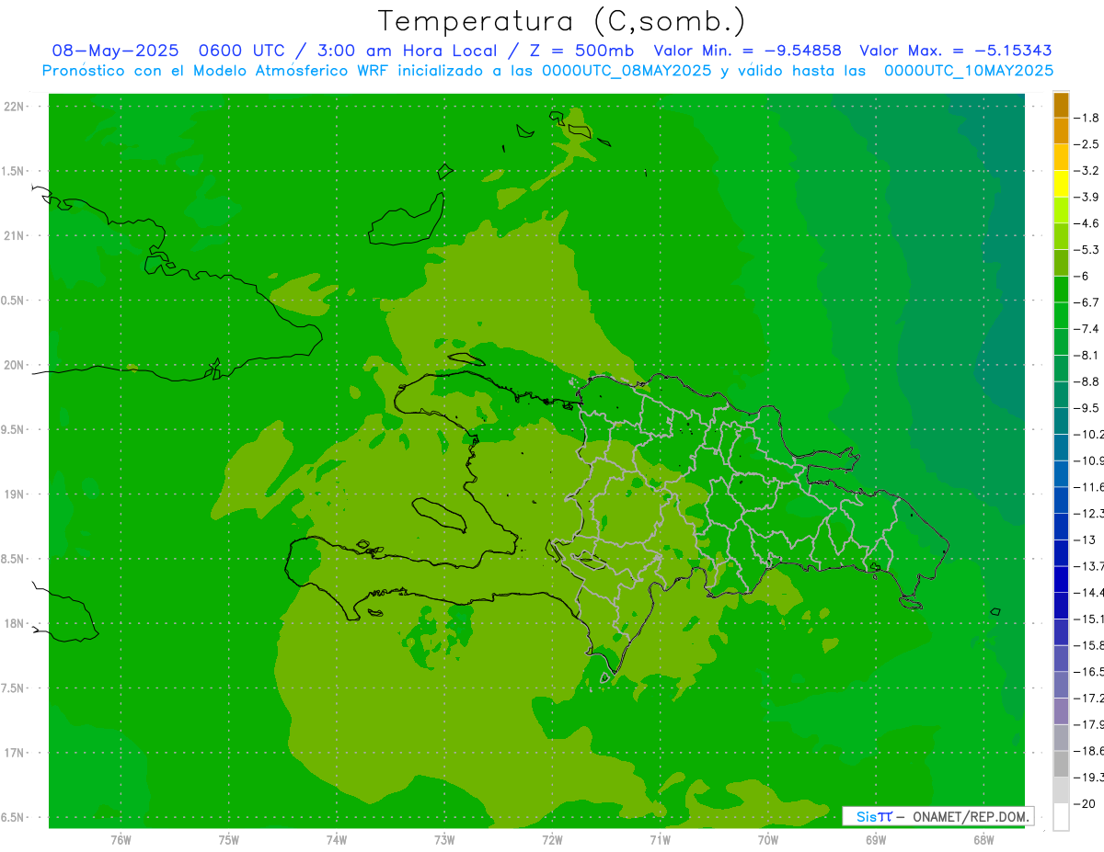
Task: Click the '-3.9' color scale value
Action: (1087, 197)
